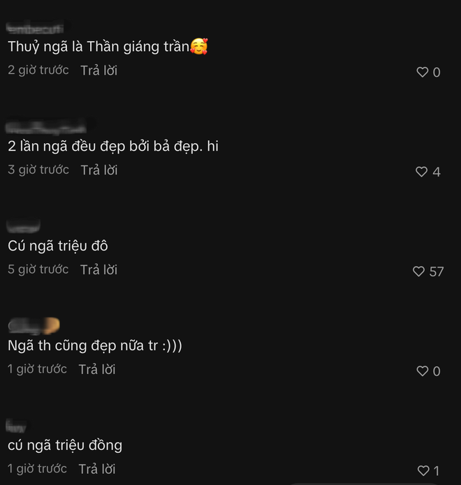Reply to the '2 lần ngã đều đẹp' comment
The height and width of the screenshot is (485, 461).
[99, 170]
